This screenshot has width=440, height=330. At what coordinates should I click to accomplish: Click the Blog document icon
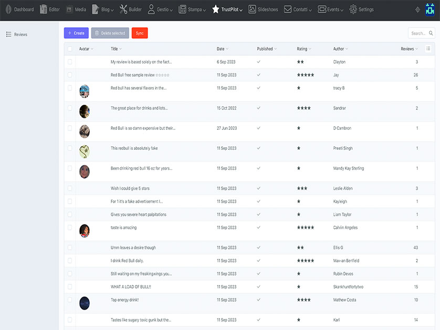click(96, 9)
